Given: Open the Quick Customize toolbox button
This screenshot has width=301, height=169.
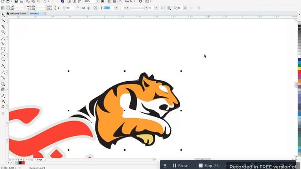Looking at the screenshot, I should coord(3,114).
